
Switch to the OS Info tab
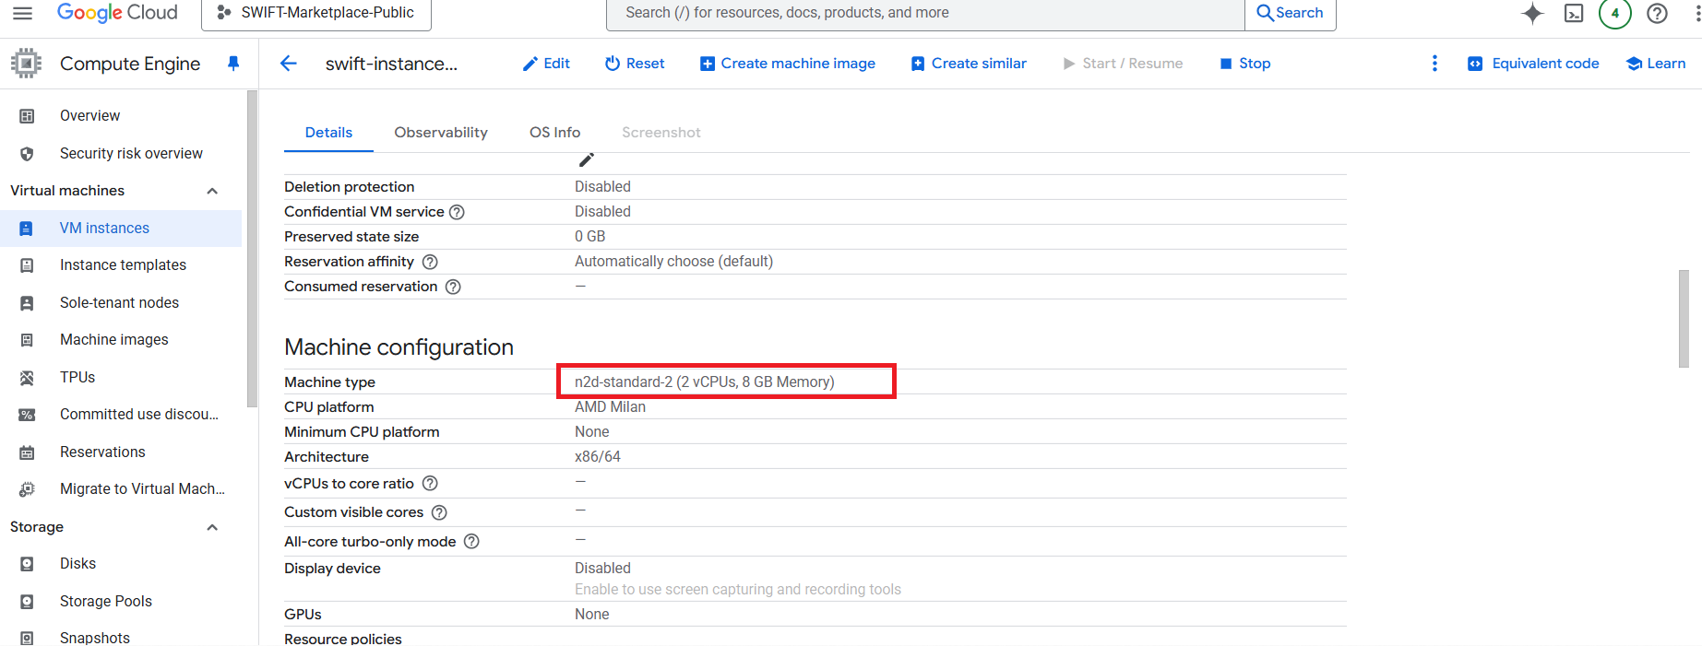click(554, 133)
